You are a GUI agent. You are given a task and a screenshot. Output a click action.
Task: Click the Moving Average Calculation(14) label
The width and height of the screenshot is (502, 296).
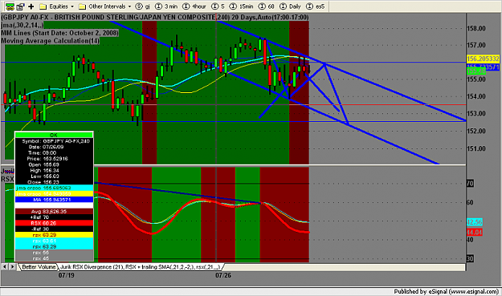(51, 41)
